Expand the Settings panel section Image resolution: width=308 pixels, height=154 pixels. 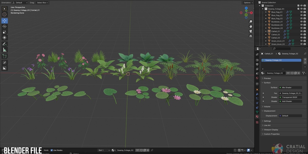coord(283,121)
